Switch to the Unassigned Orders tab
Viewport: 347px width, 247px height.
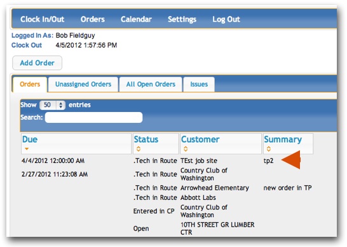pyautogui.click(x=83, y=84)
